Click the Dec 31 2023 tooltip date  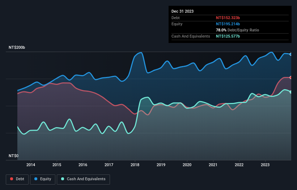click(182, 11)
